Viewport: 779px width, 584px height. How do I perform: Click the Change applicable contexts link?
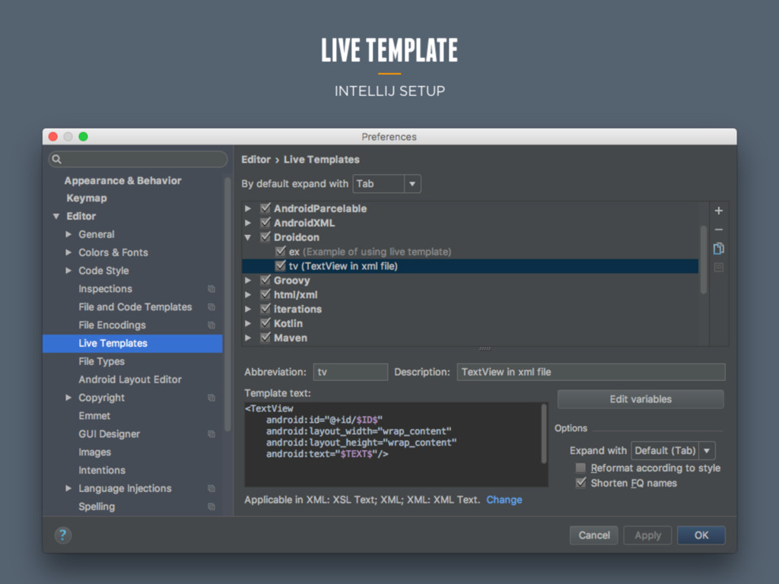504,500
